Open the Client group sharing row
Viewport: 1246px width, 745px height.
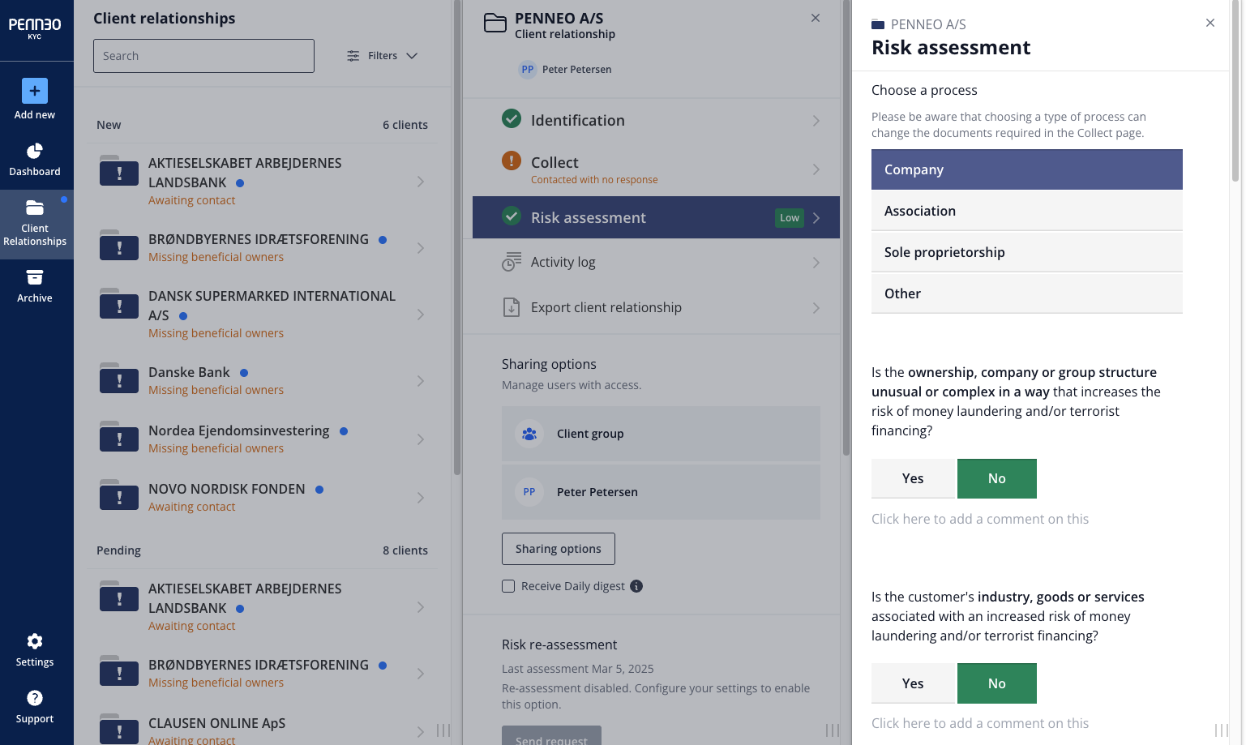[661, 434]
